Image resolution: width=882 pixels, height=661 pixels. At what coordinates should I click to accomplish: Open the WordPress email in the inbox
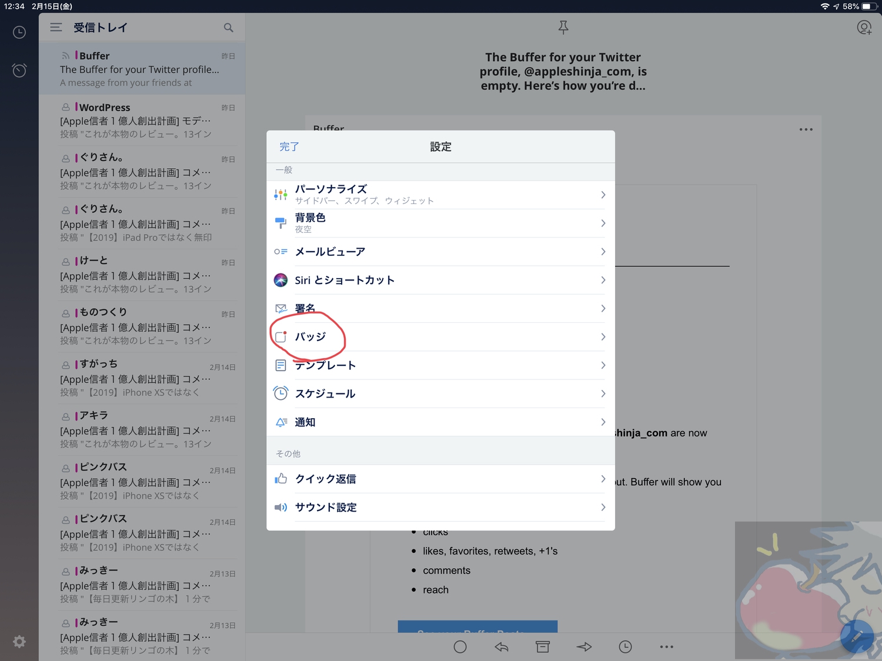(x=142, y=121)
